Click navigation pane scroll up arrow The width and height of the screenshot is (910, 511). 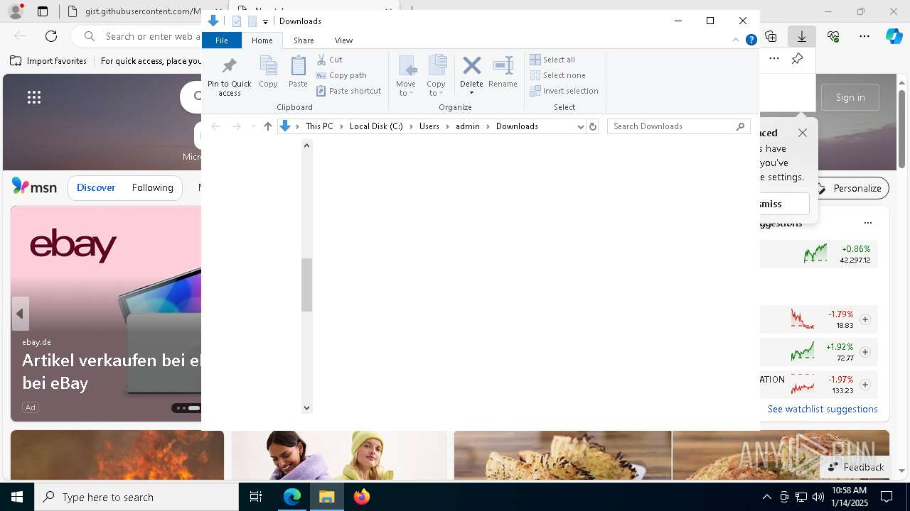click(306, 145)
